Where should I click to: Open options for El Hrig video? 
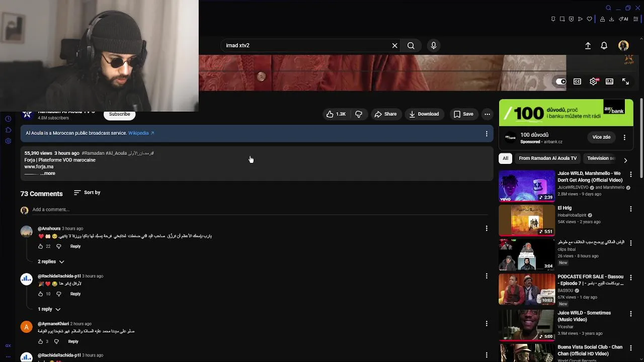coord(631,209)
